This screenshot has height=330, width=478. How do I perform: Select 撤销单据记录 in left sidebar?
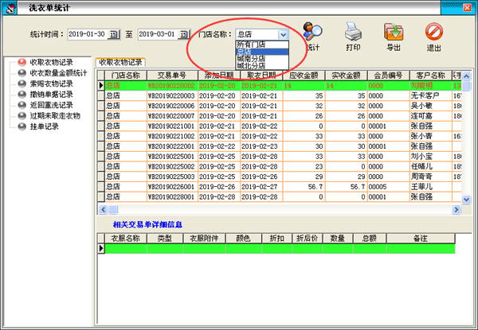point(50,94)
